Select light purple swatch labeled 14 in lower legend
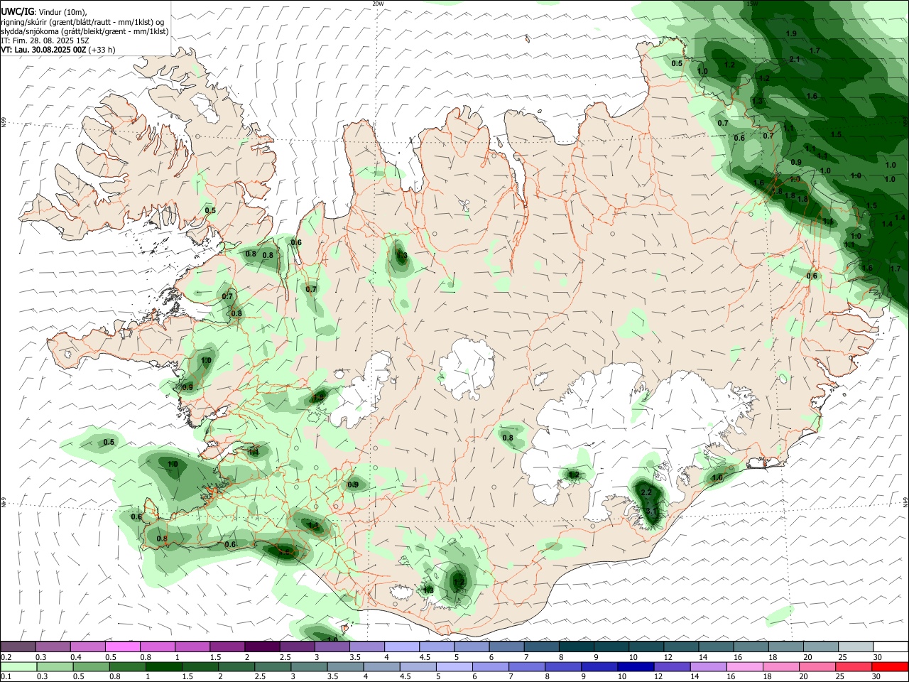This screenshot has height=682, width=909. coord(708,666)
